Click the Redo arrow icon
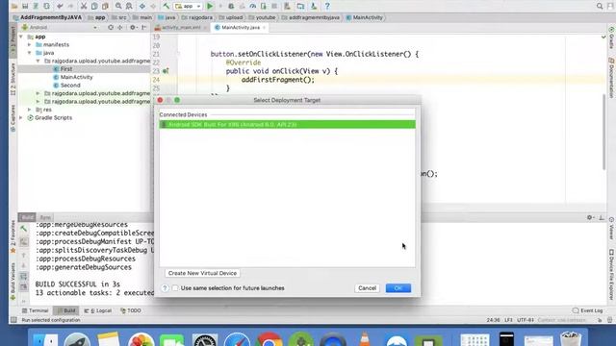 70,6
